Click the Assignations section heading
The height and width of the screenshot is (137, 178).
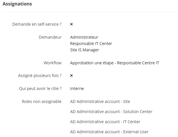coord(17,4)
